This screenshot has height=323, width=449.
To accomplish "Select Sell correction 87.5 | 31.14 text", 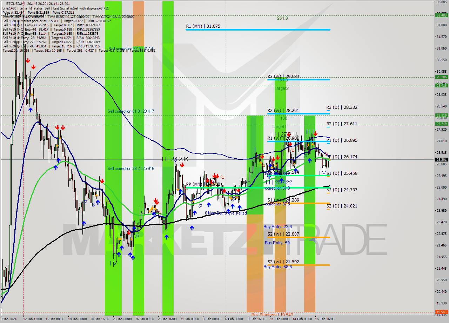I will pos(131,49).
